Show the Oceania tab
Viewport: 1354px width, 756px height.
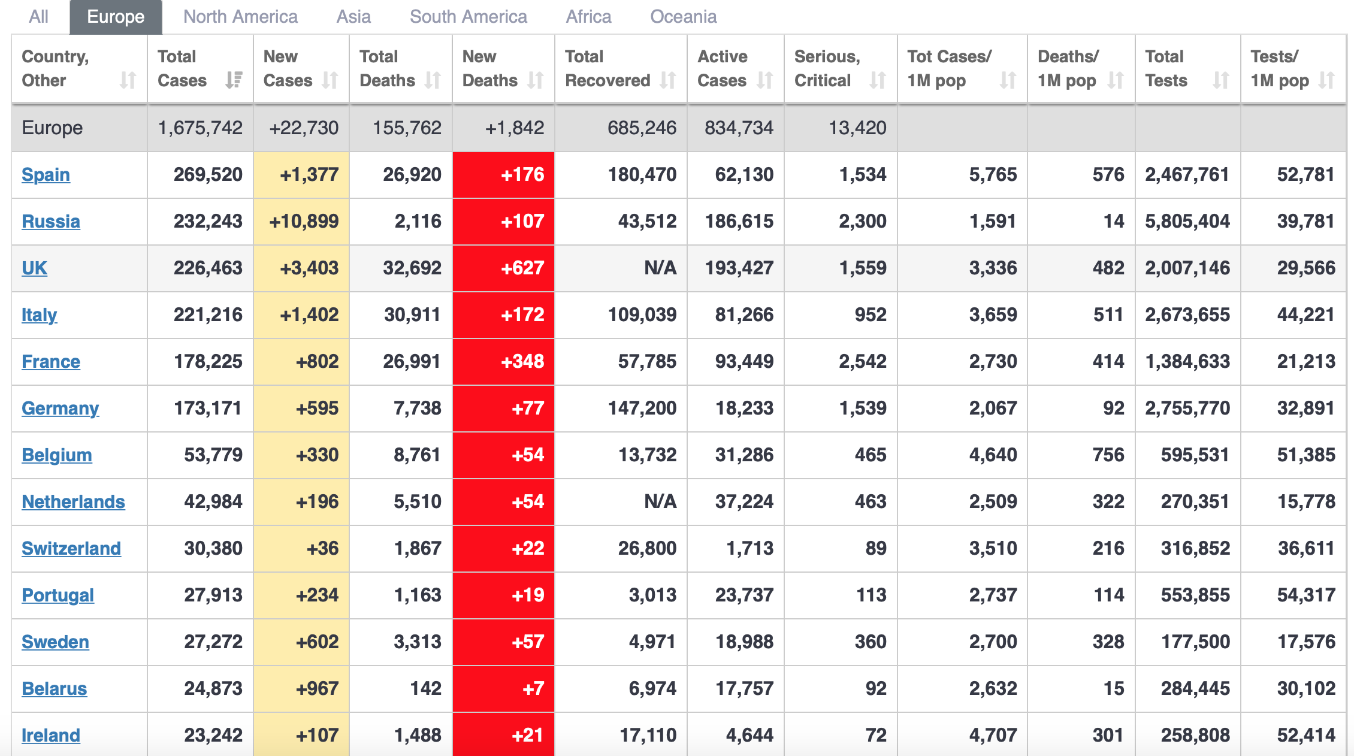tap(683, 17)
